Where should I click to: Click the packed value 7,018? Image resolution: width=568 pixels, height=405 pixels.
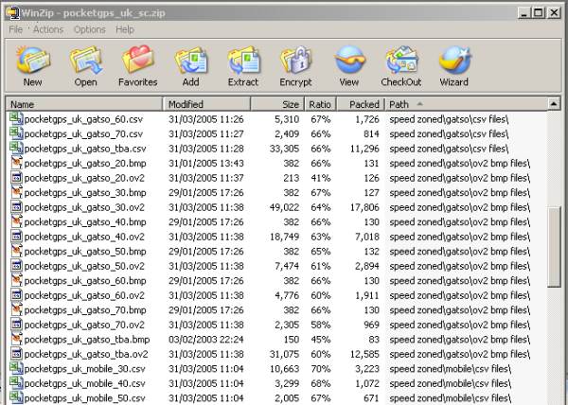367,237
